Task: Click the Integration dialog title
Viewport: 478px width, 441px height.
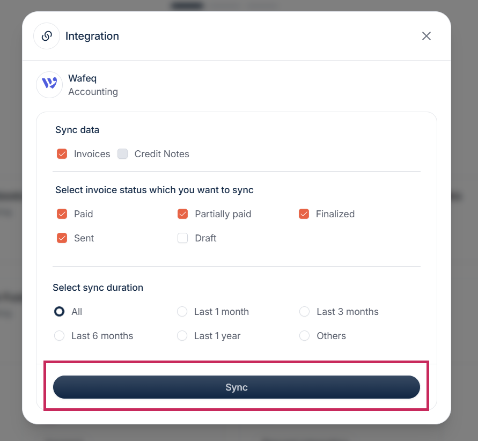Action: pyautogui.click(x=92, y=36)
